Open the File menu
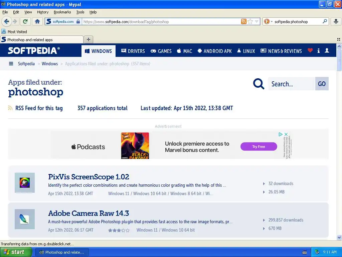342x257 pixels. click(x=5, y=12)
